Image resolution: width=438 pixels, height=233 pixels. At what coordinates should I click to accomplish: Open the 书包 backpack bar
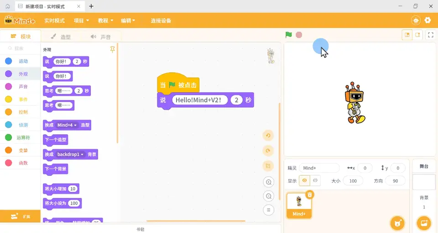tap(140, 229)
